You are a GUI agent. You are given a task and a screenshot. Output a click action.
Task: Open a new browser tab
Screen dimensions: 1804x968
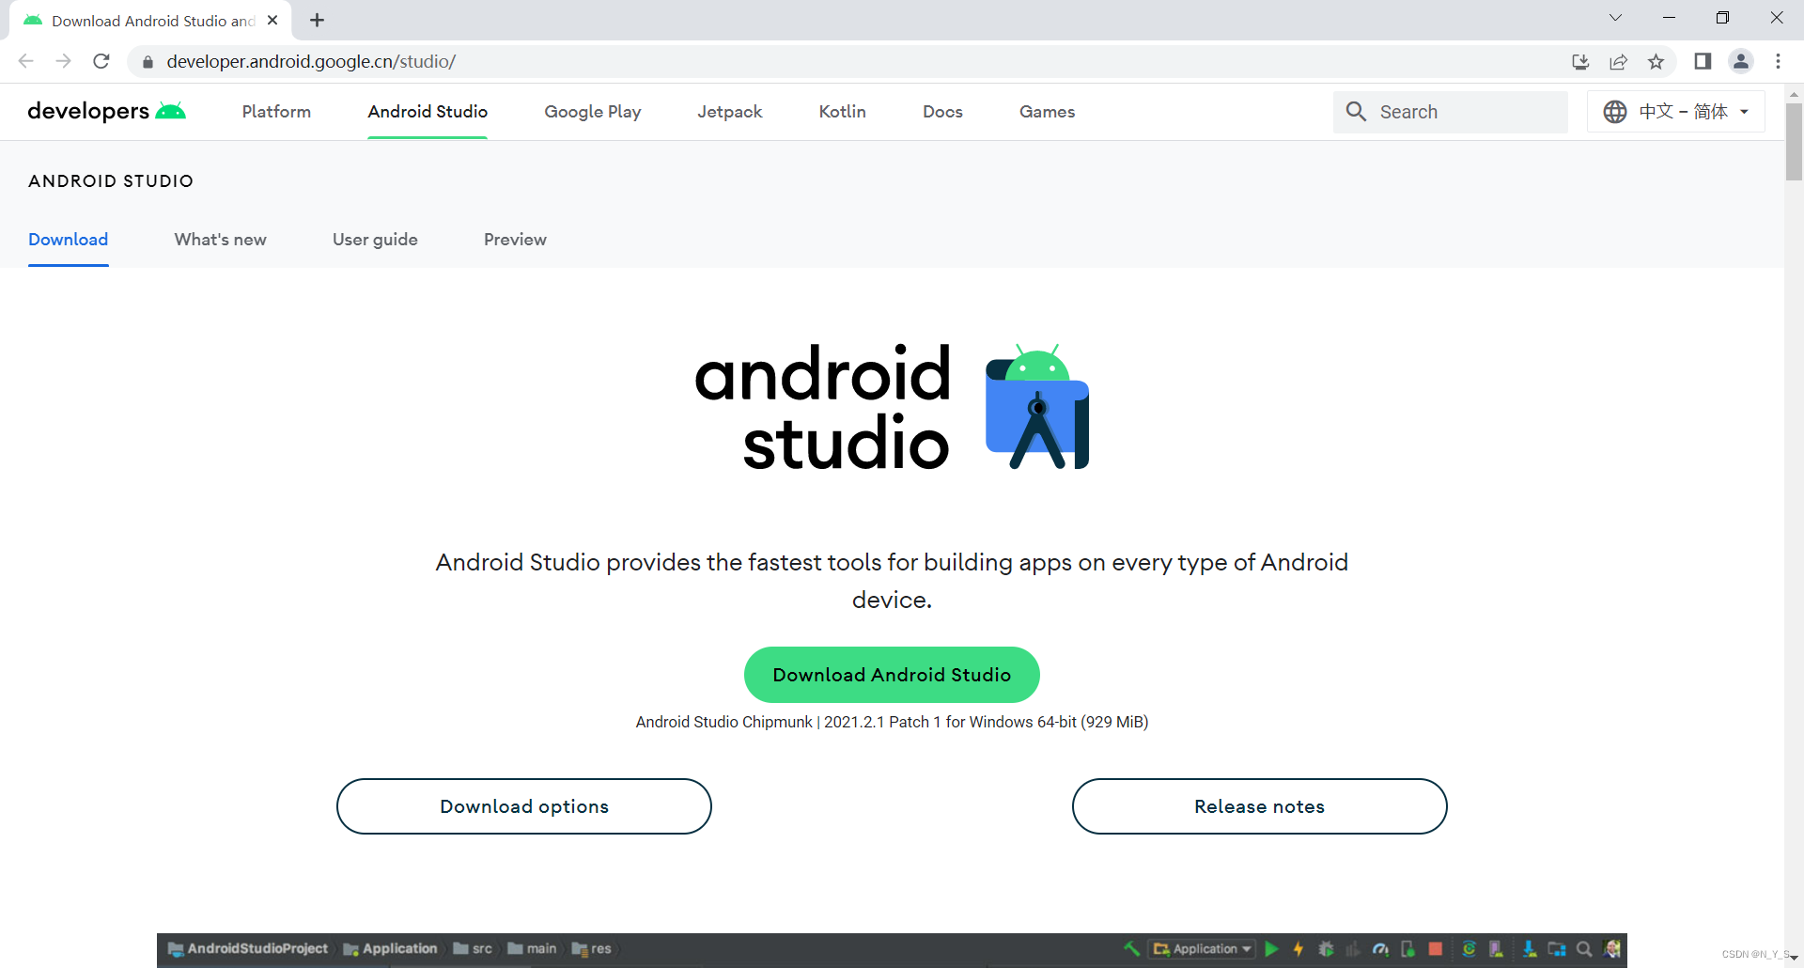click(x=318, y=20)
